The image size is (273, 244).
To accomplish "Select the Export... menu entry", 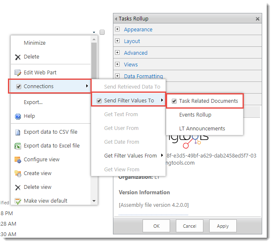I will tap(33, 102).
